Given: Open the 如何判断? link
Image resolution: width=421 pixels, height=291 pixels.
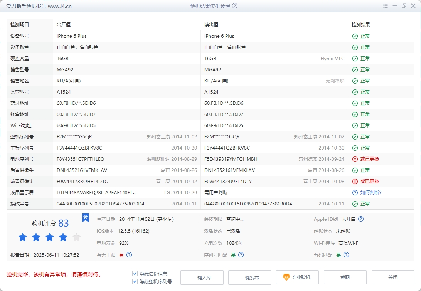Looking at the screenshot, I should (x=371, y=192).
